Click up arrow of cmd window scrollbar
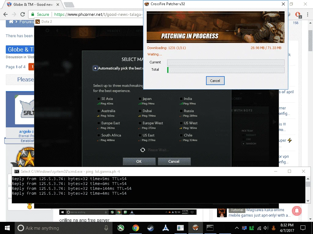The width and height of the screenshot is (313, 234). (308, 178)
